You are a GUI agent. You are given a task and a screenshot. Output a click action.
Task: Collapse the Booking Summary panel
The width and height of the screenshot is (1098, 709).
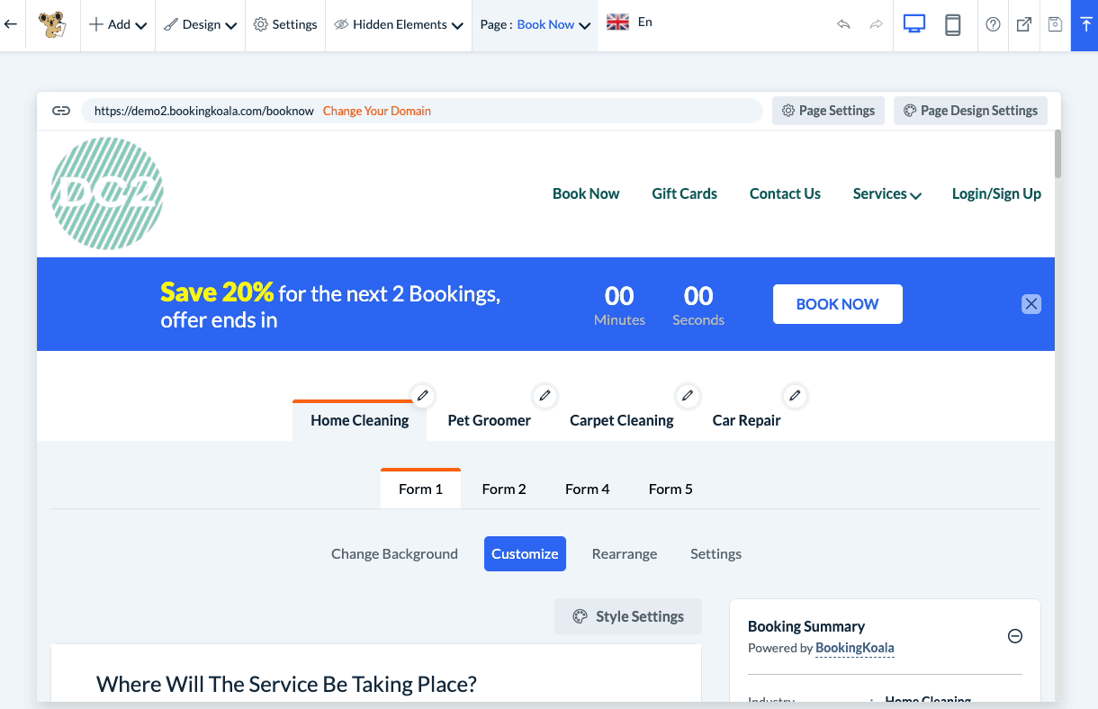[x=1014, y=636]
